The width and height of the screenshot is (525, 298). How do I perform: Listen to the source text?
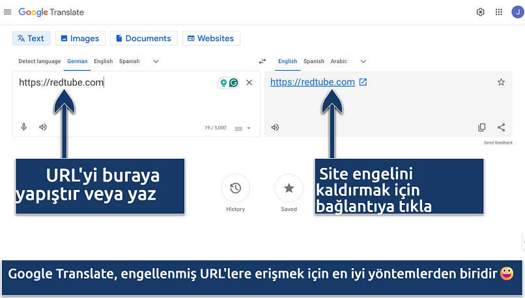click(43, 128)
